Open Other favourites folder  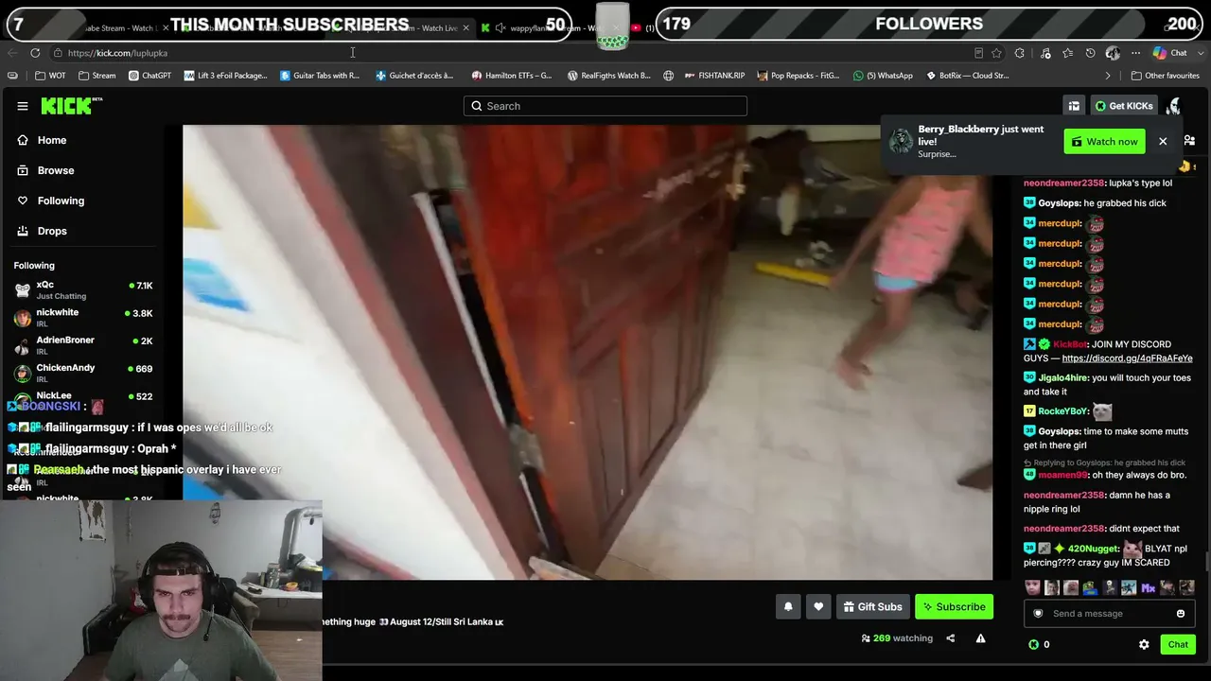pos(1165,76)
